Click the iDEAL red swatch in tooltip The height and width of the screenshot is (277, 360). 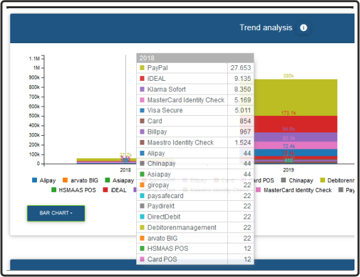coord(142,78)
